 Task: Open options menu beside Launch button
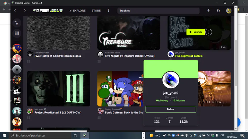(x=209, y=32)
